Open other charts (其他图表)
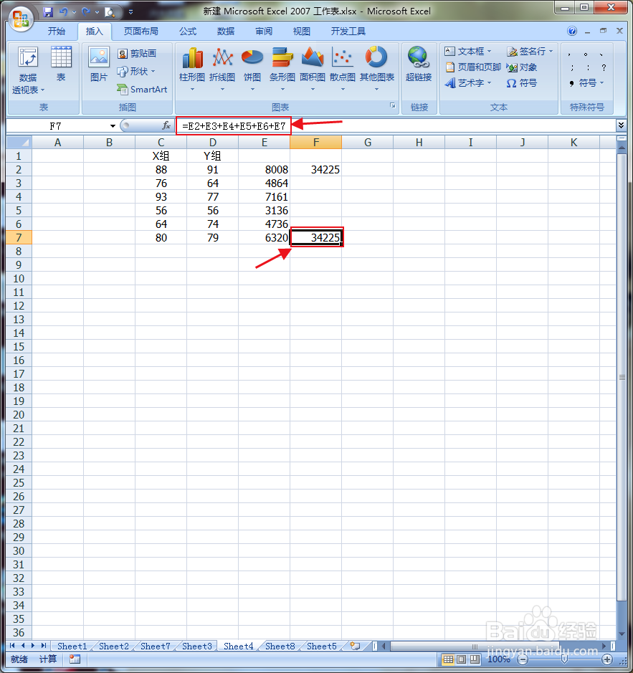This screenshot has height=673, width=633. [x=376, y=70]
